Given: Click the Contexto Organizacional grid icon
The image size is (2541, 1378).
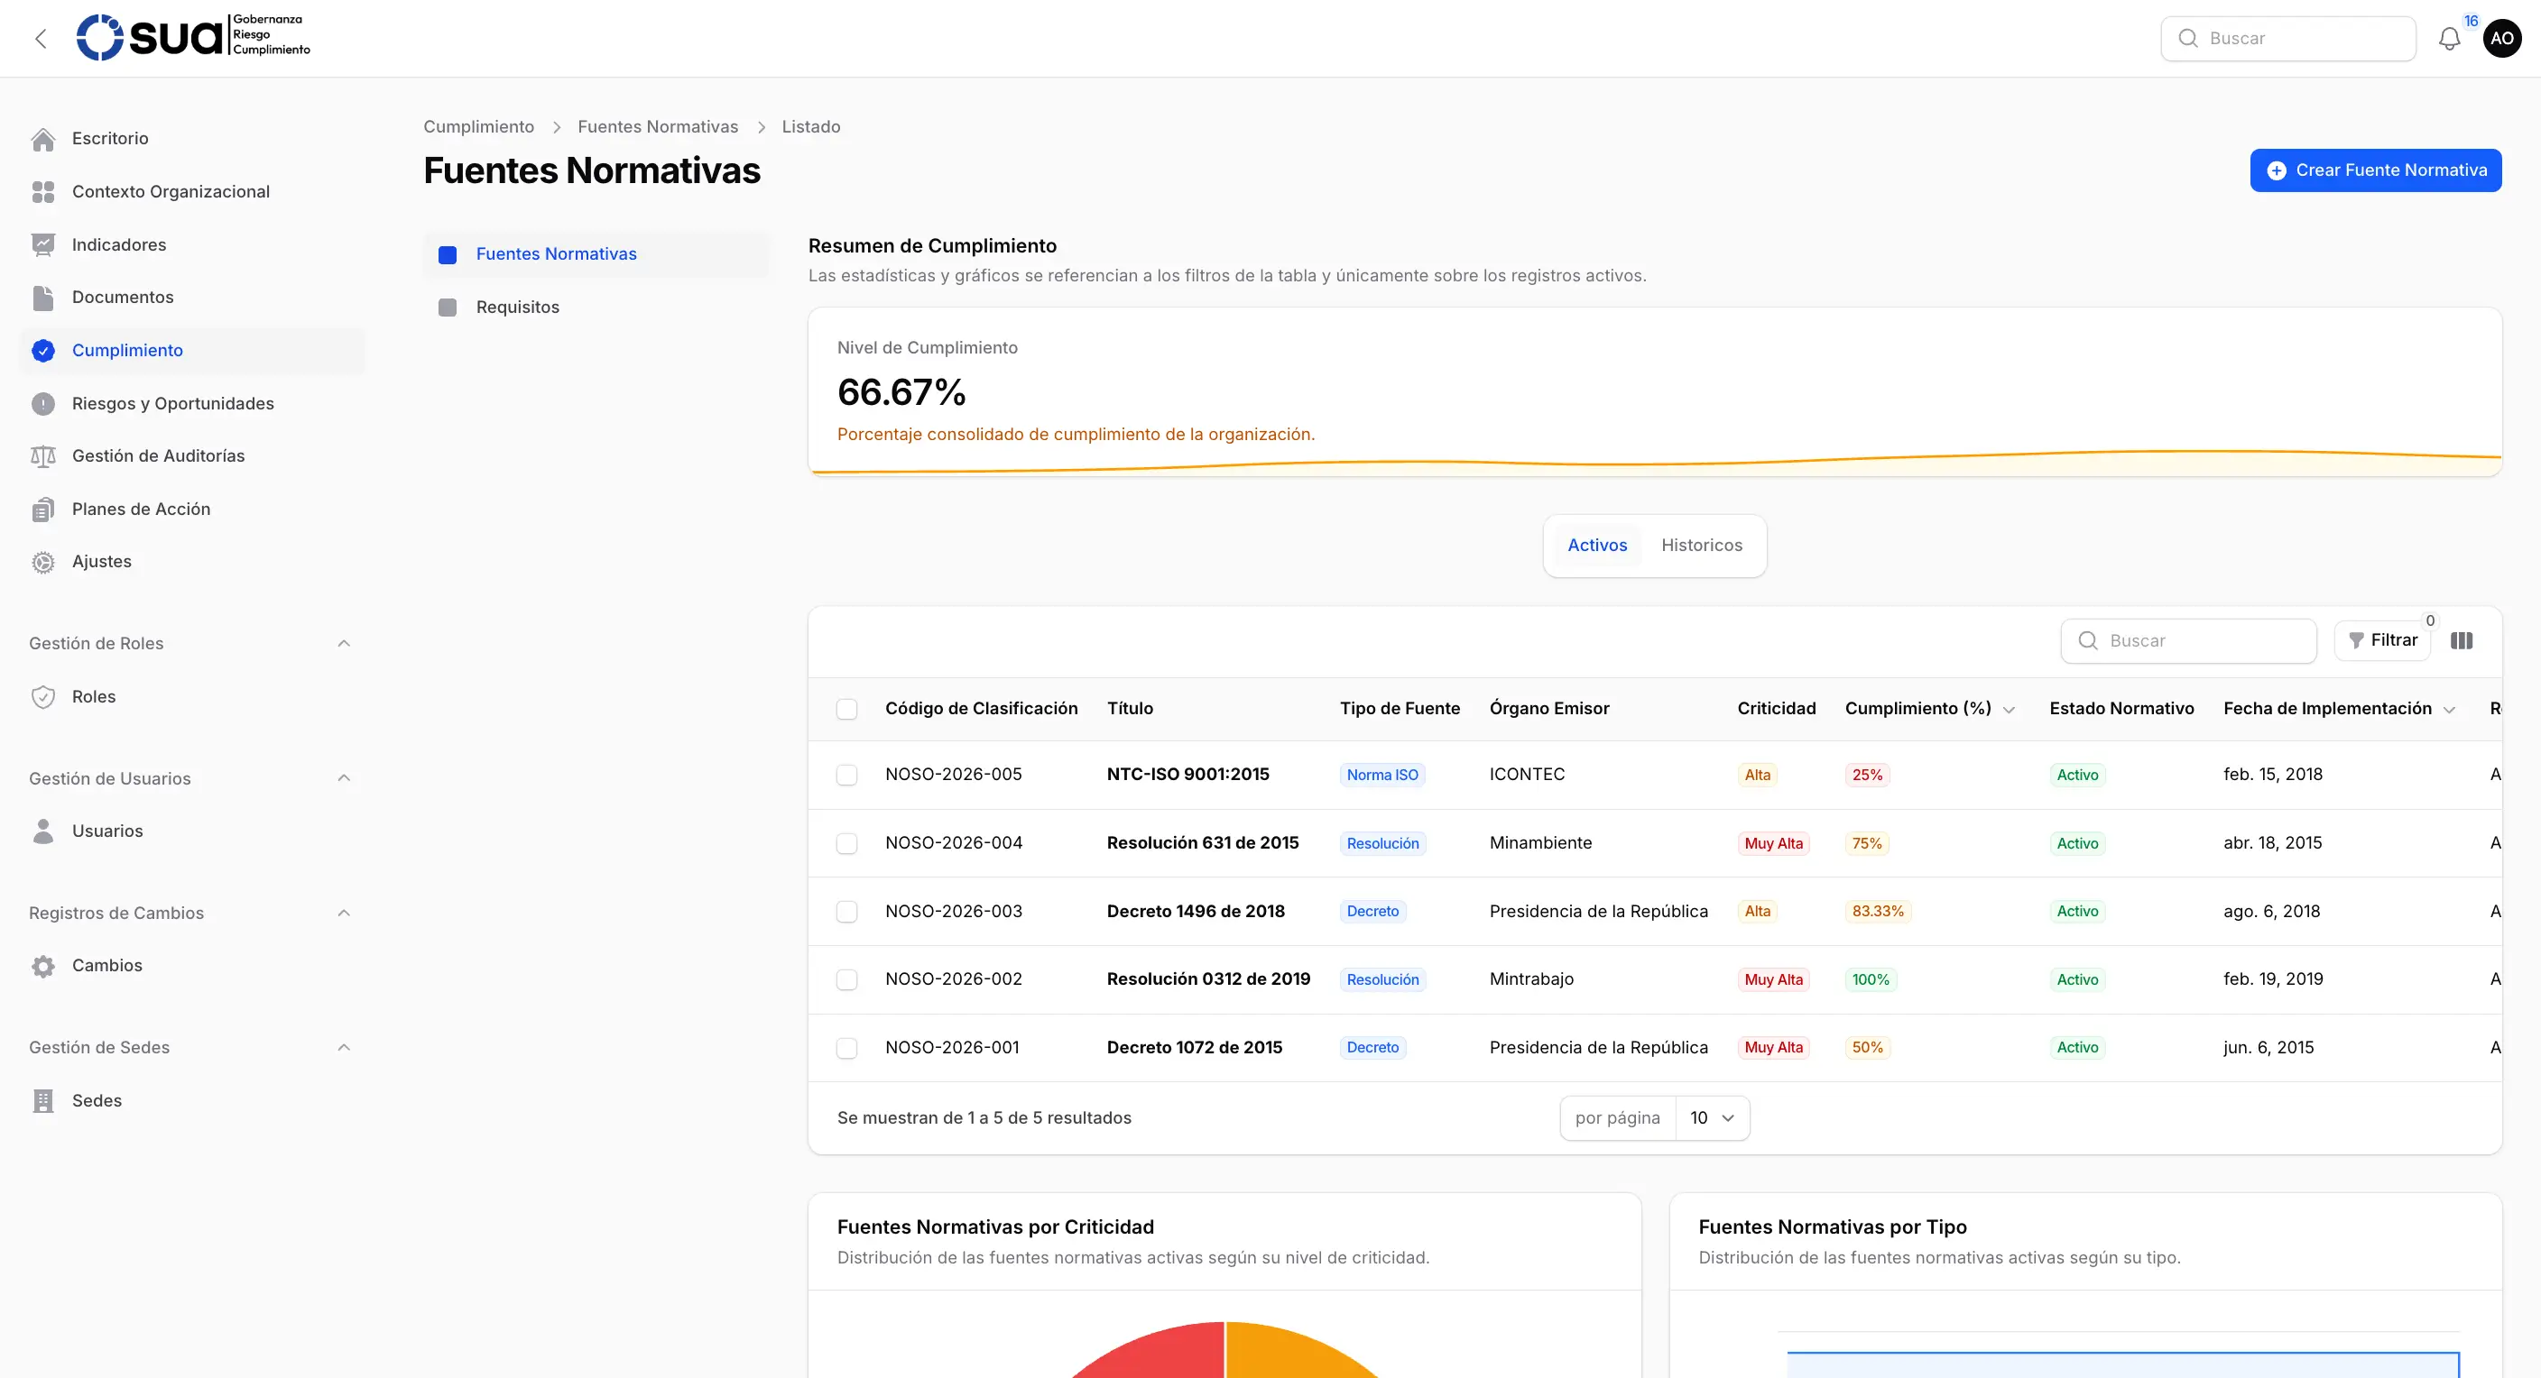Looking at the screenshot, I should pos(43,192).
